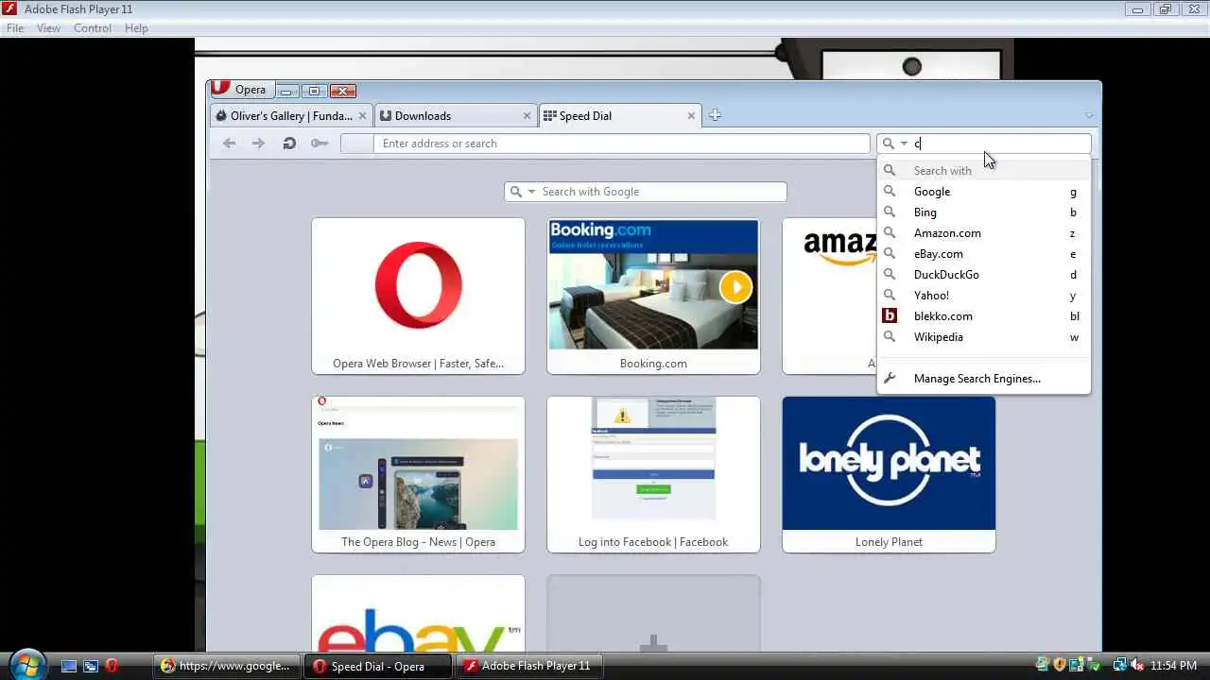The image size is (1210, 680).
Task: Go back with the back arrow
Action: [x=229, y=144]
